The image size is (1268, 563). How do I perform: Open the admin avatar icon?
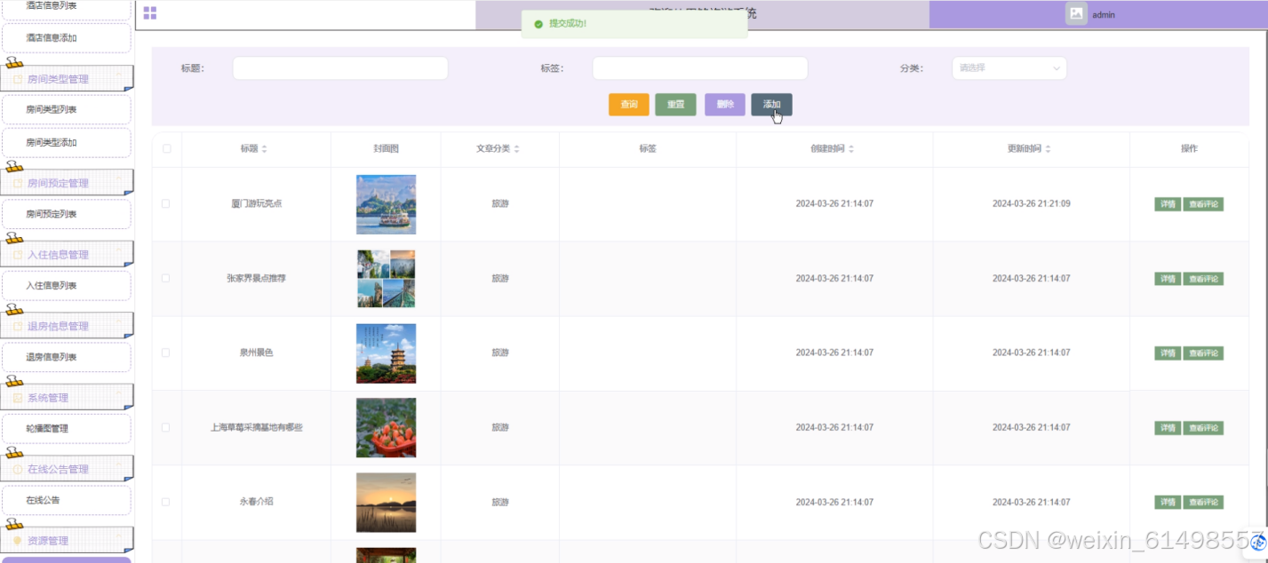tap(1076, 14)
